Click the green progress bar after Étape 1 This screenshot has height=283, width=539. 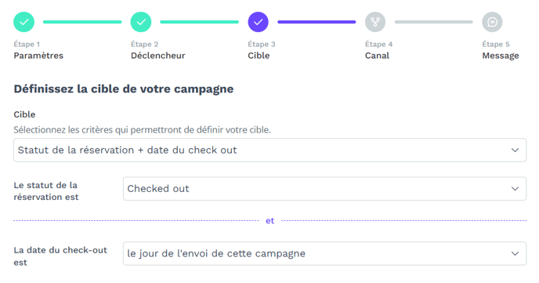(82, 22)
